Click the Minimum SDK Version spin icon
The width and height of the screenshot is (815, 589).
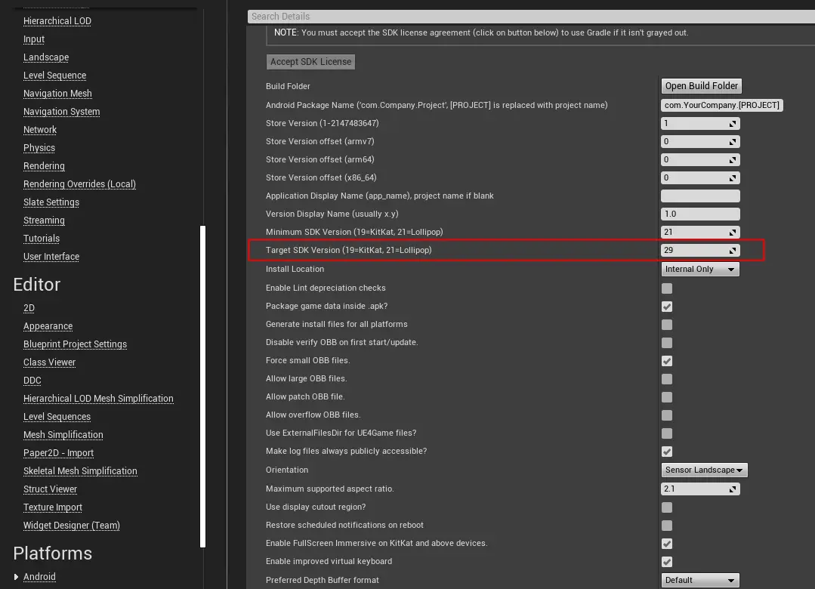pos(733,233)
